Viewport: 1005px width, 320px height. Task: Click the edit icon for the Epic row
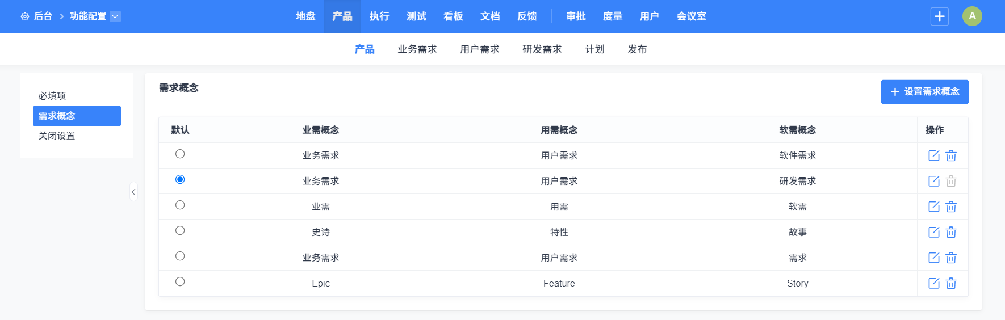tap(933, 283)
